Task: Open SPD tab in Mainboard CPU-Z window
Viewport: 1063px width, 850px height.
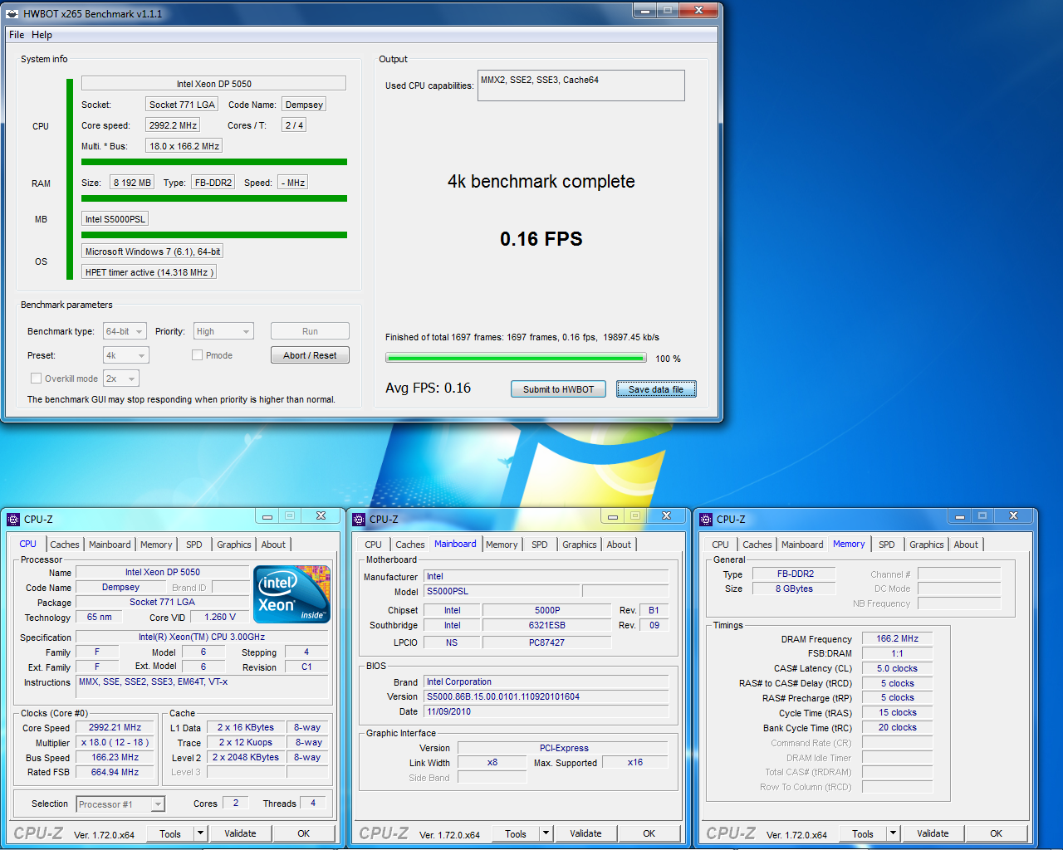Action: click(540, 545)
